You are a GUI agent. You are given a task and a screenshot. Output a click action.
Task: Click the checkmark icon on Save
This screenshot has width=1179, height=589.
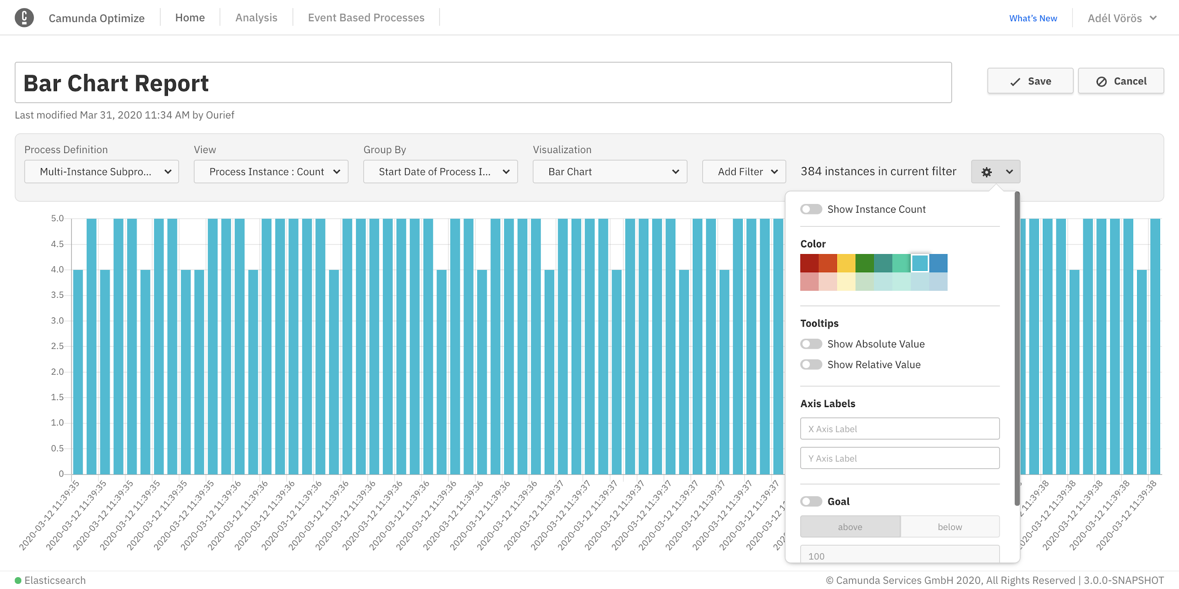point(1015,82)
